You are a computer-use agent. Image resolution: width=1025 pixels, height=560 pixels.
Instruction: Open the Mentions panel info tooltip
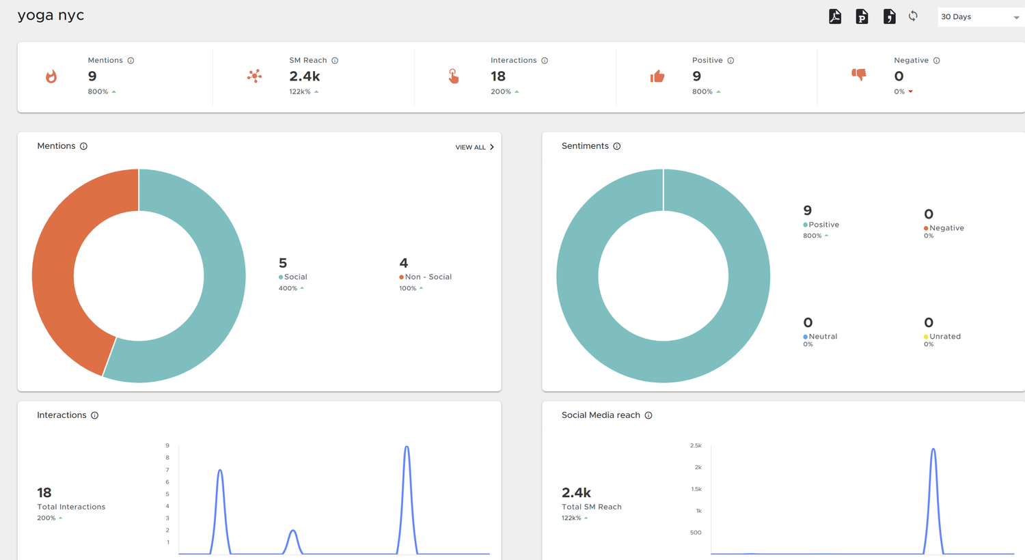tap(83, 145)
